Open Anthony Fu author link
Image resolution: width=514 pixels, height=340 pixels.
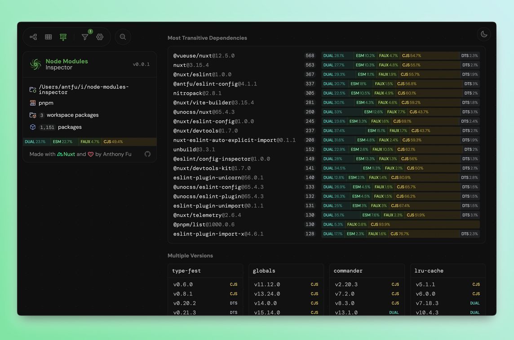[x=117, y=154]
